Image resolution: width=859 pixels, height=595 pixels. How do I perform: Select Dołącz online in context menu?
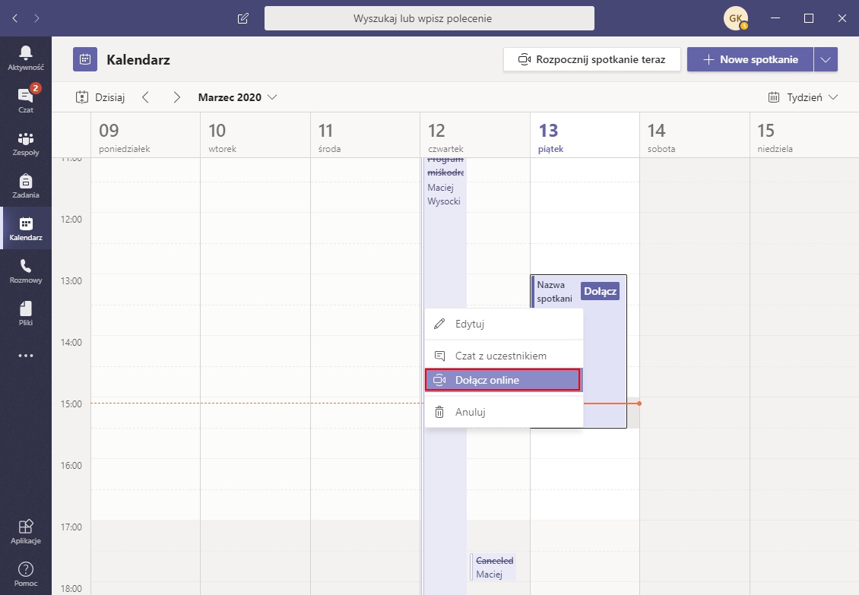click(502, 380)
